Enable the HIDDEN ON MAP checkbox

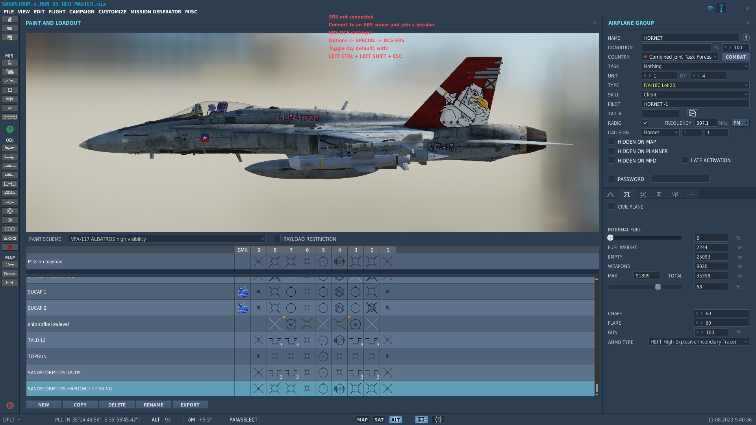(611, 142)
